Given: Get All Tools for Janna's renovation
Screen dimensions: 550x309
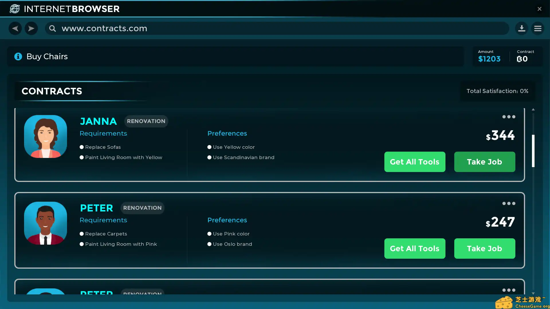Looking at the screenshot, I should [415, 162].
